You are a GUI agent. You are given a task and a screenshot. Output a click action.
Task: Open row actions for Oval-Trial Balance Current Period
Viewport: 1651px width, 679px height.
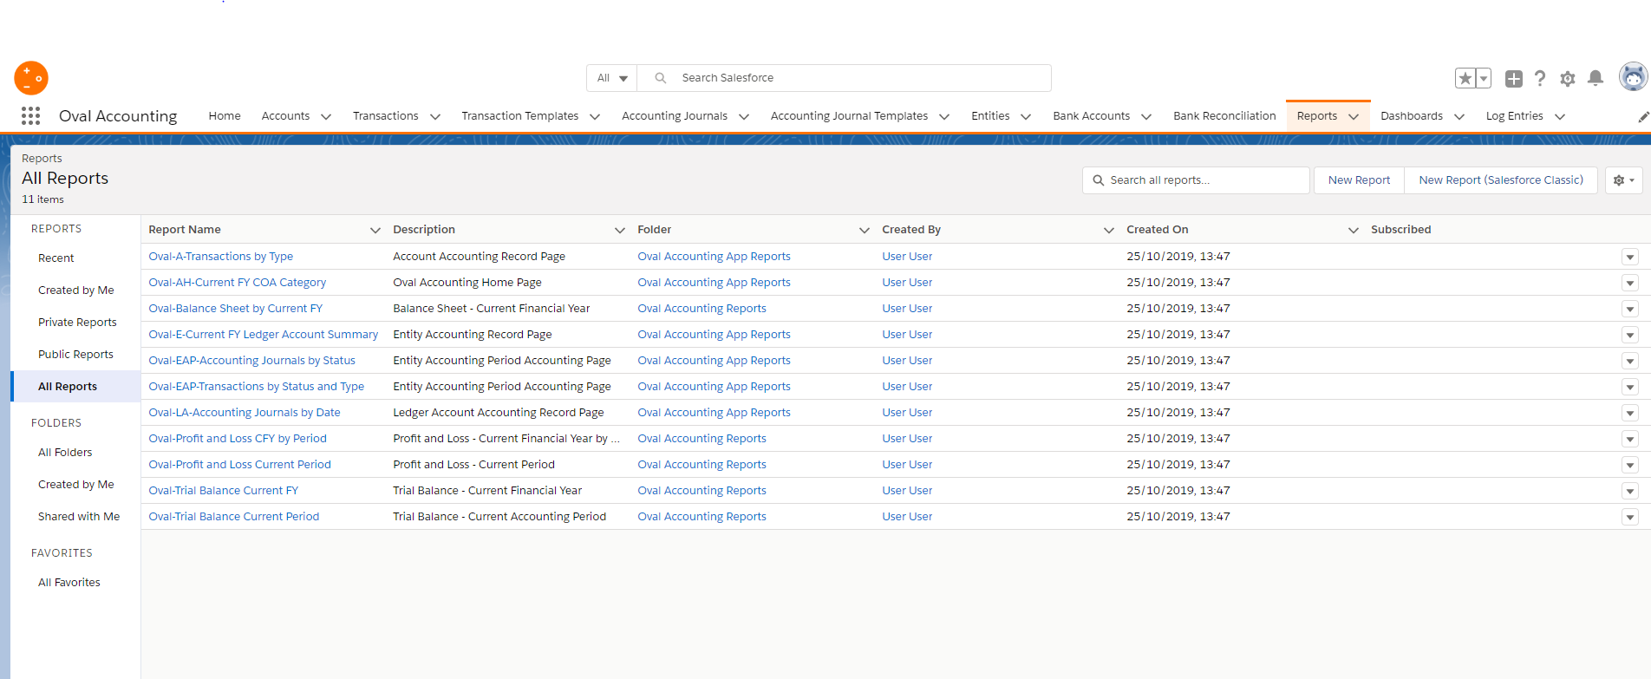(1629, 517)
